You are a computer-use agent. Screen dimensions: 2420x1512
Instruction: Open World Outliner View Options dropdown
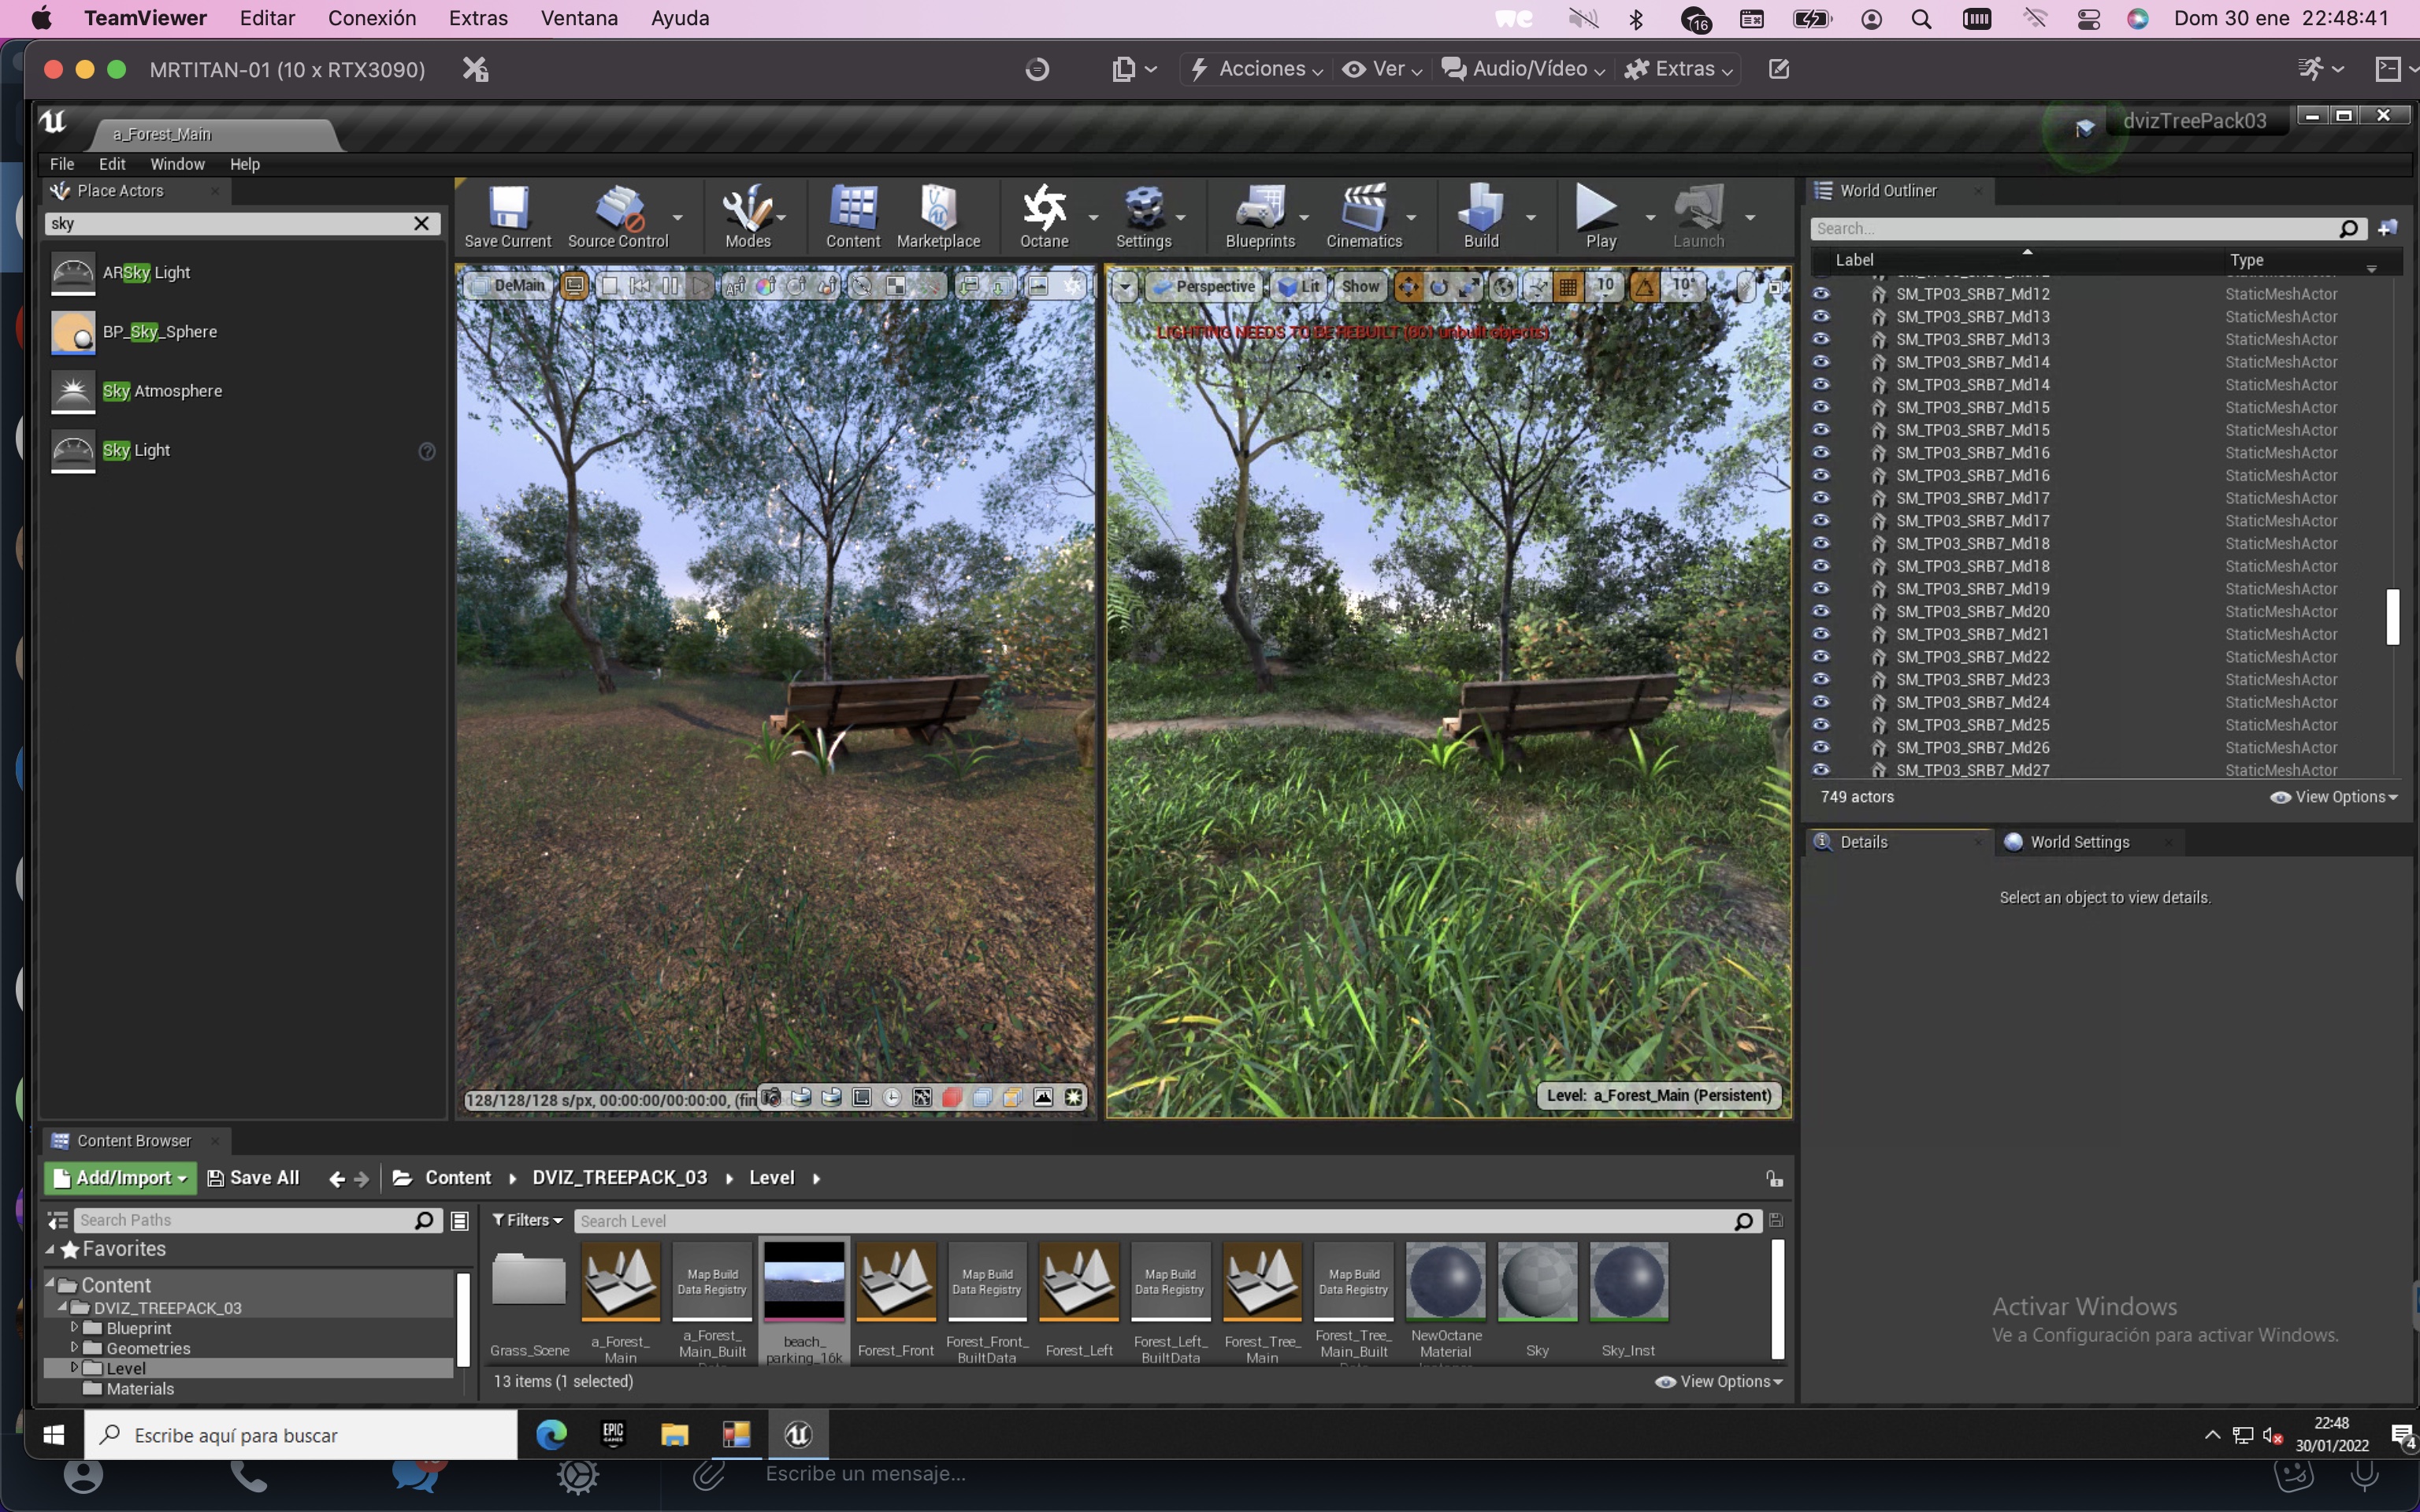(x=2335, y=797)
